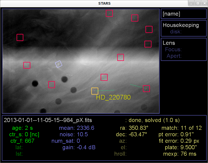Click the disk field under Housekeeping

tap(176, 32)
